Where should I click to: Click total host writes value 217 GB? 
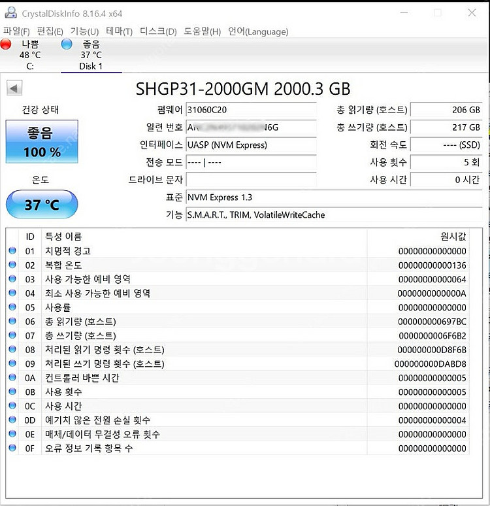coord(446,127)
